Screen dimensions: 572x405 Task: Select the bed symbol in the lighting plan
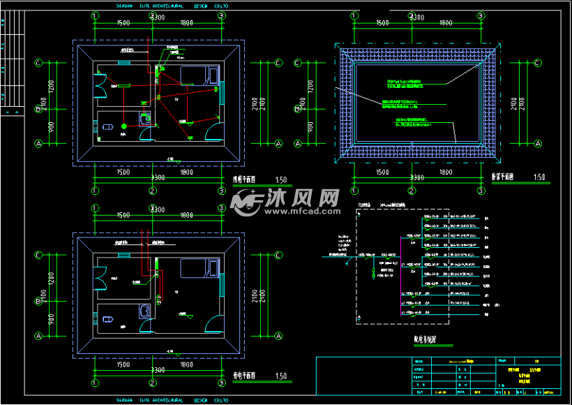click(x=197, y=75)
